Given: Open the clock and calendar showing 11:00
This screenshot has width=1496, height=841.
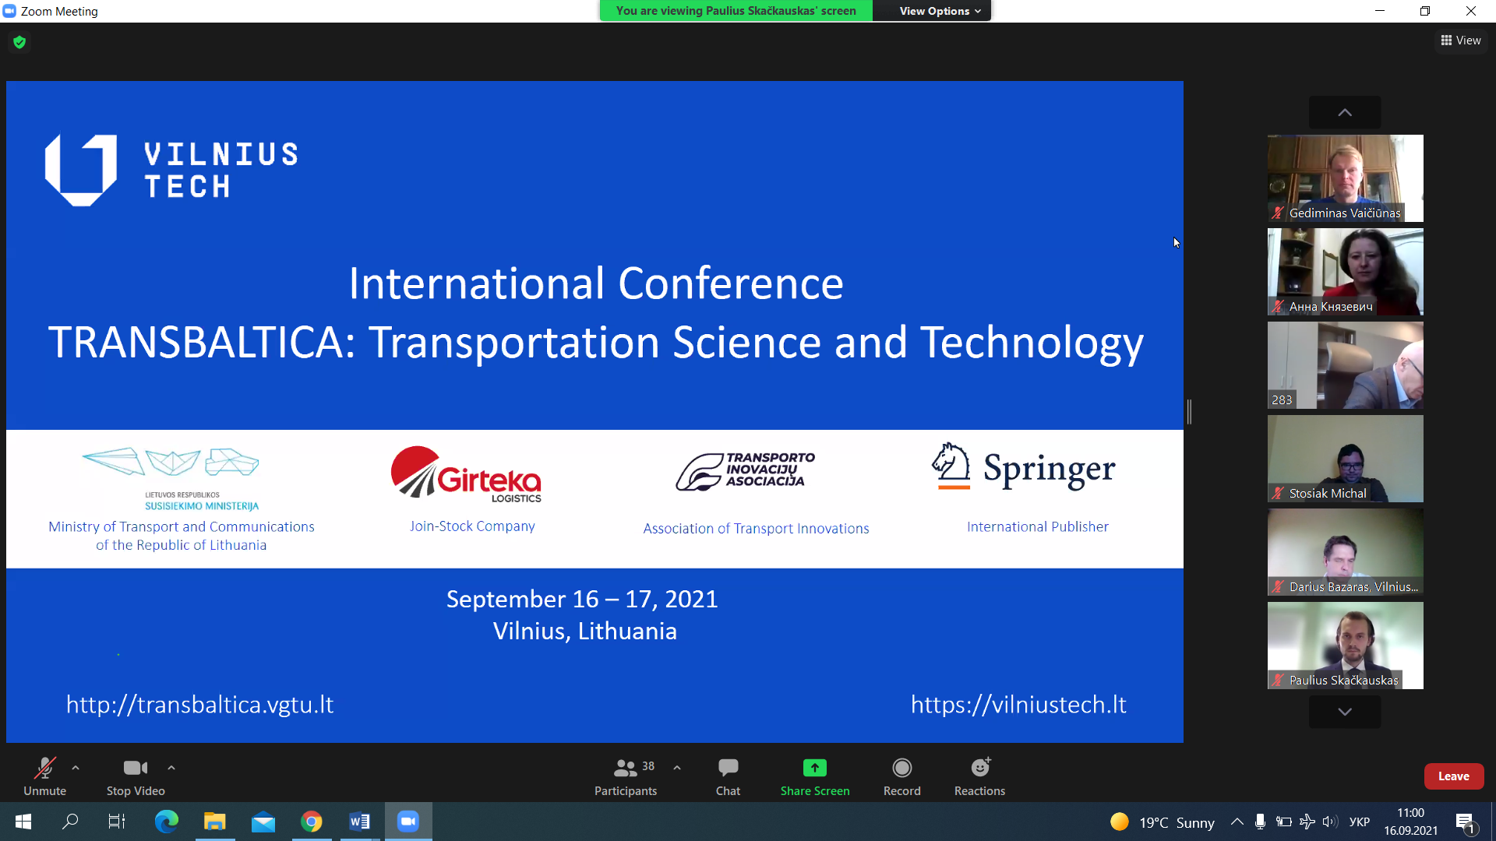Looking at the screenshot, I should 1411,822.
